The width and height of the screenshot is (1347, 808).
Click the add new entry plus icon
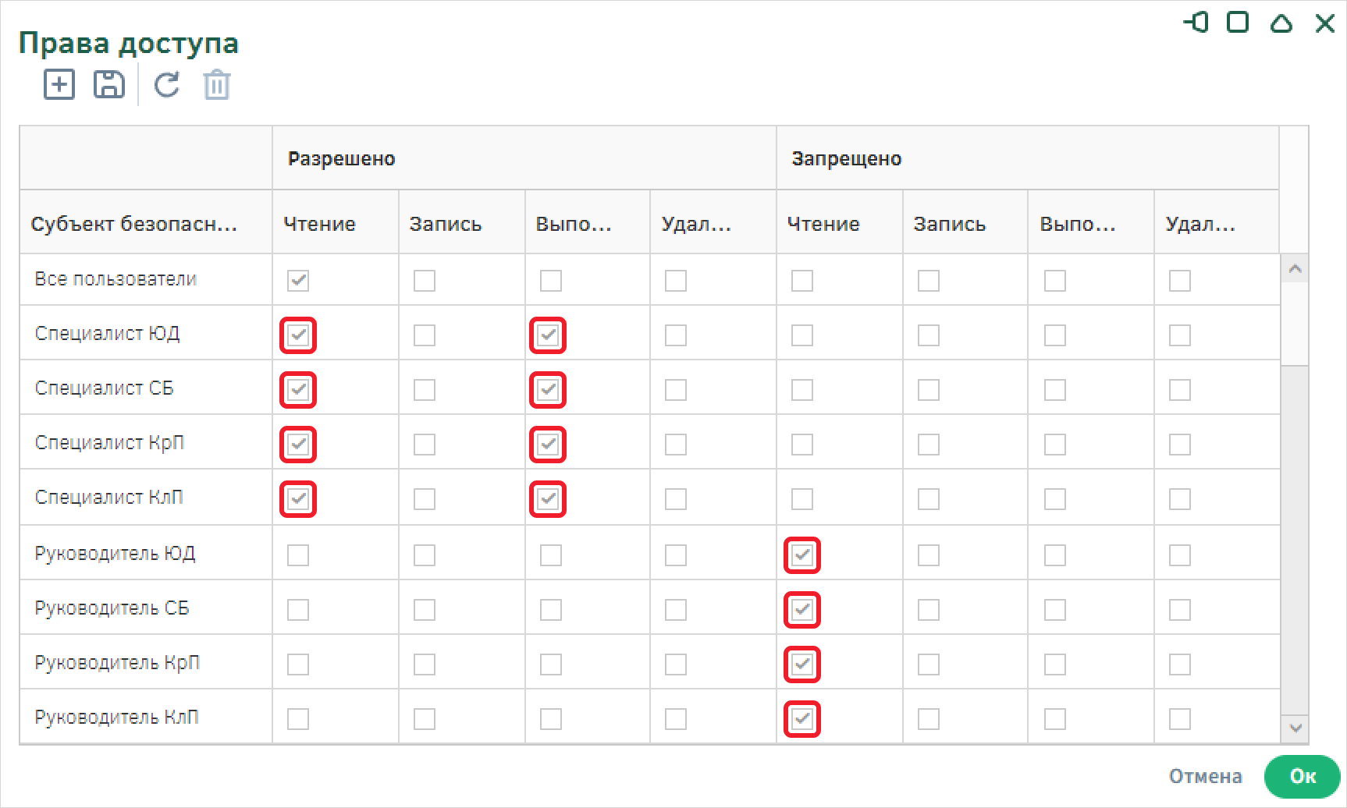tap(59, 84)
